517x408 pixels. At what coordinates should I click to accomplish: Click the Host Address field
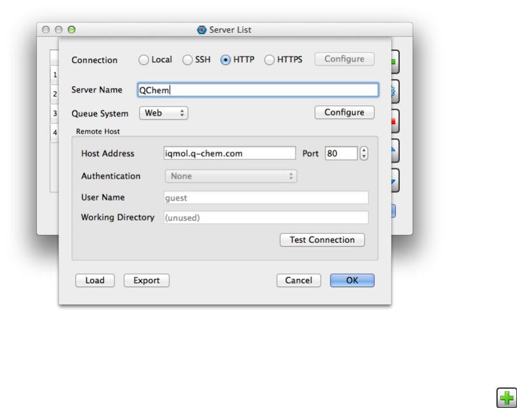click(x=229, y=154)
